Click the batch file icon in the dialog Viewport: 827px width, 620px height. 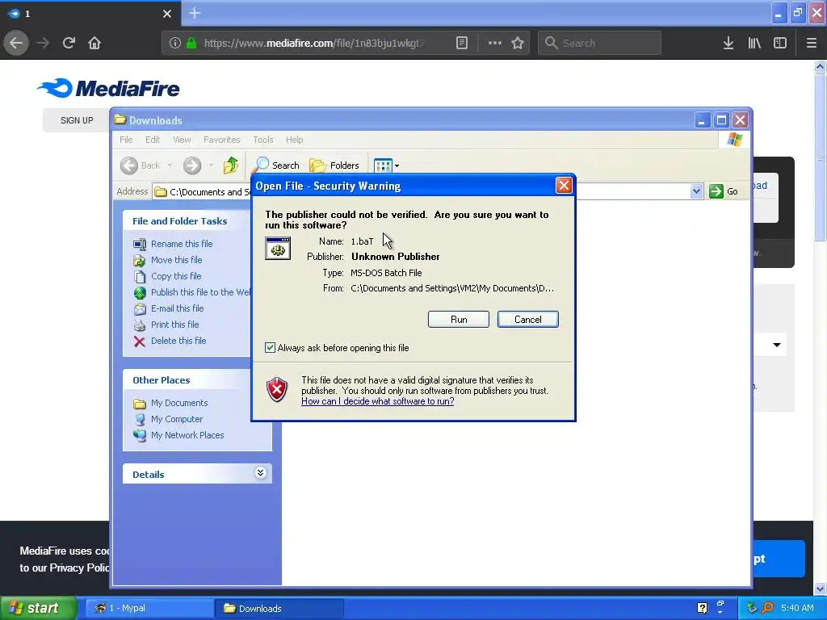[x=278, y=249]
